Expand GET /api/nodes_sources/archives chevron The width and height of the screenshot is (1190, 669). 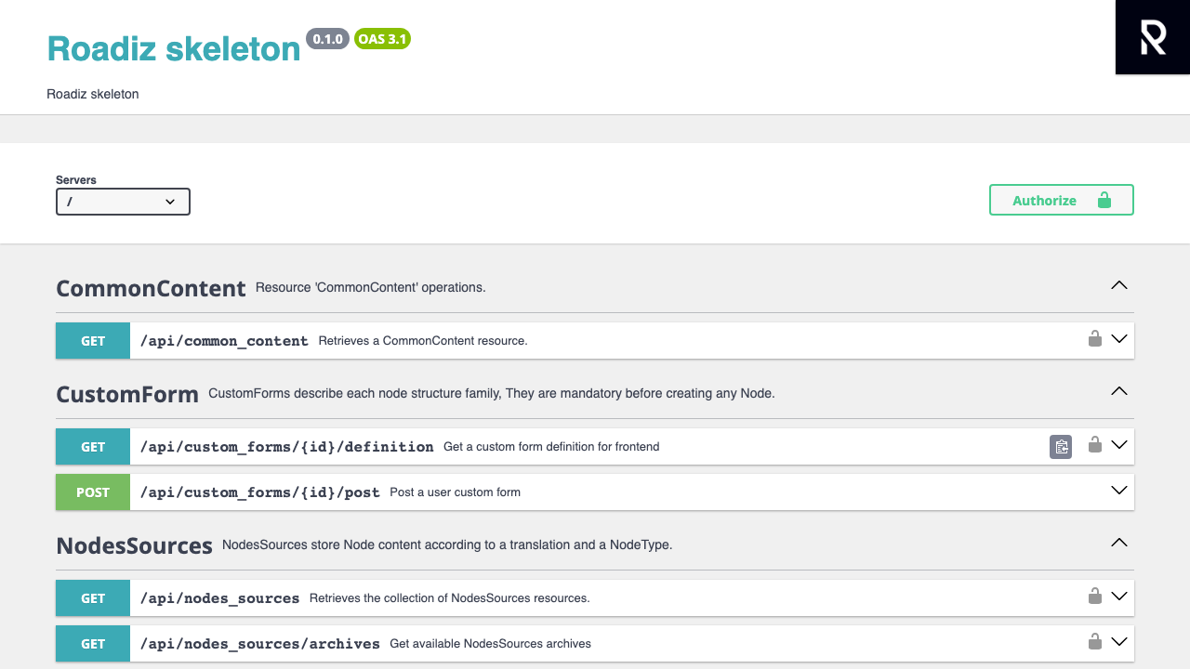click(x=1119, y=642)
